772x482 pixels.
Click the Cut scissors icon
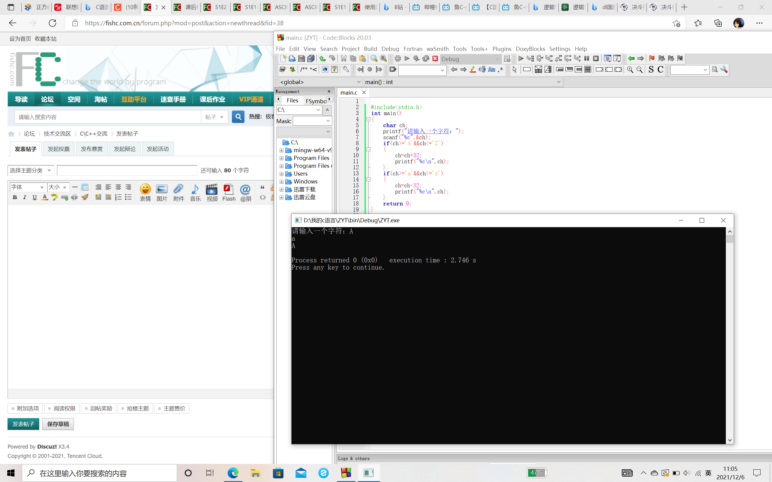tap(343, 58)
